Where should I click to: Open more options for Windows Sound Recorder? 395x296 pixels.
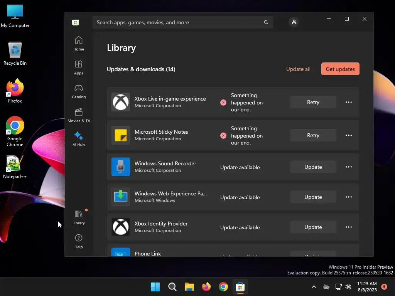point(349,167)
